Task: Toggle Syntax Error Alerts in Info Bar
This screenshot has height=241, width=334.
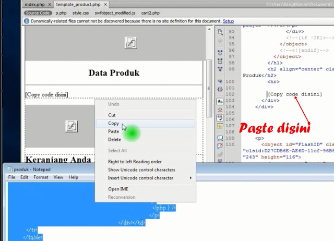Action: click(x=220, y=126)
